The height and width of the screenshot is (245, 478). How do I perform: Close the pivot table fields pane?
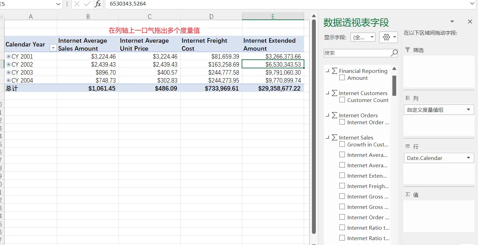click(470, 22)
